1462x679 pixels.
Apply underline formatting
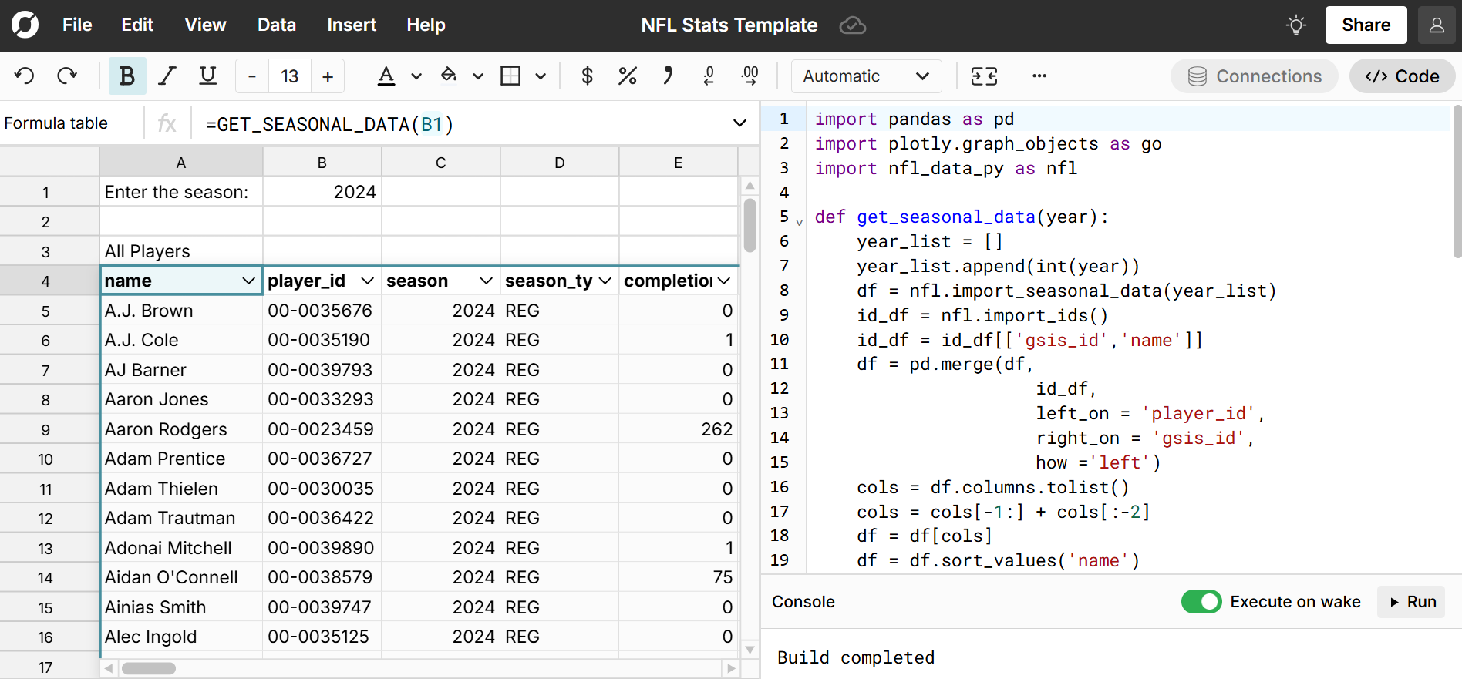point(207,76)
